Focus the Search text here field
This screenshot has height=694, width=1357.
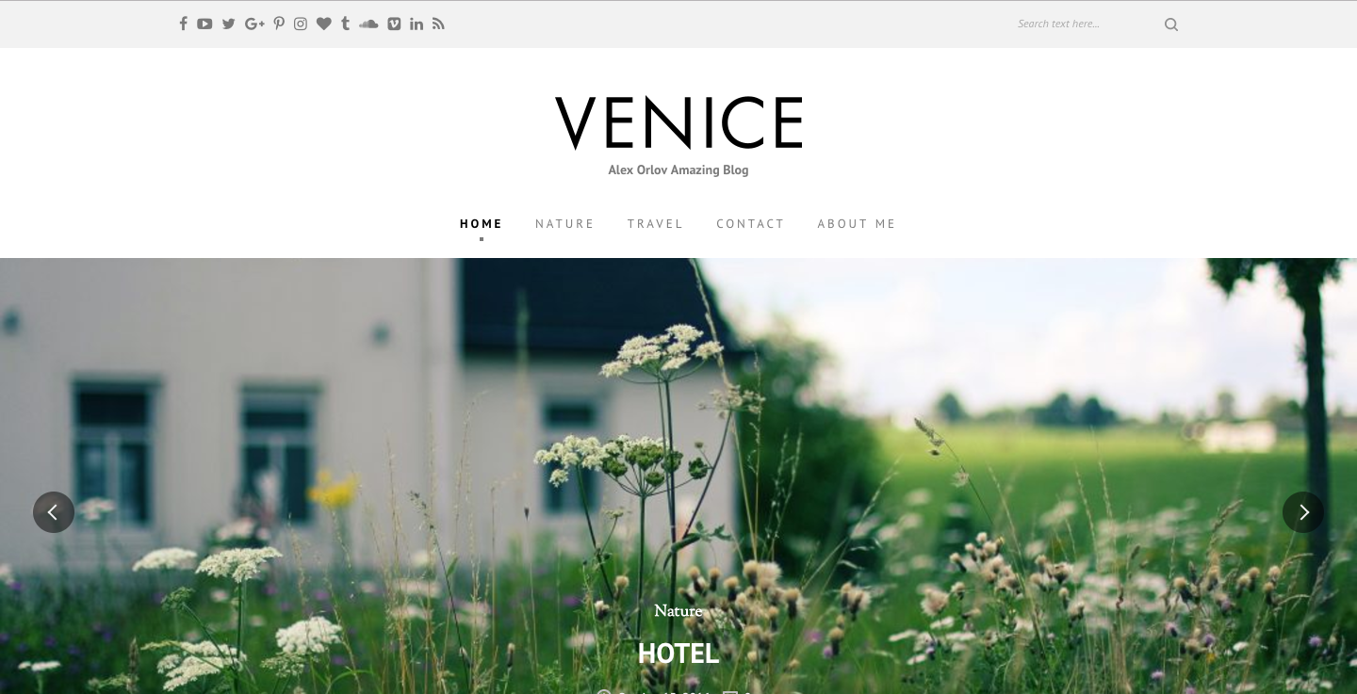point(1084,24)
